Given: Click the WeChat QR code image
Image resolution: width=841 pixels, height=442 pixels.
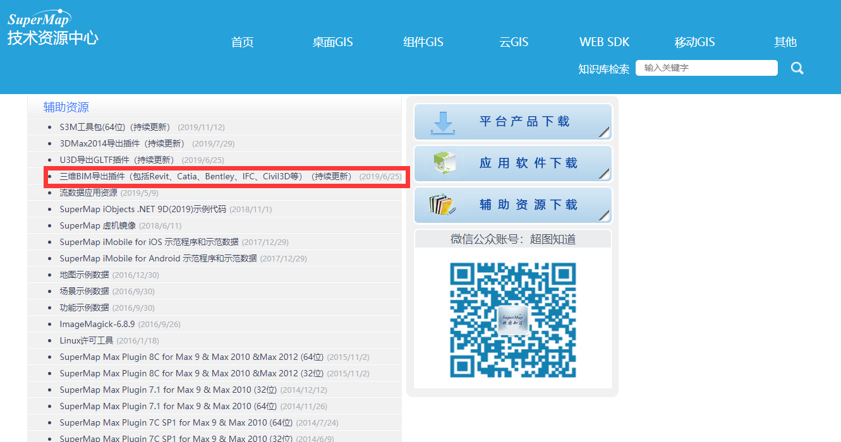Looking at the screenshot, I should (513, 320).
